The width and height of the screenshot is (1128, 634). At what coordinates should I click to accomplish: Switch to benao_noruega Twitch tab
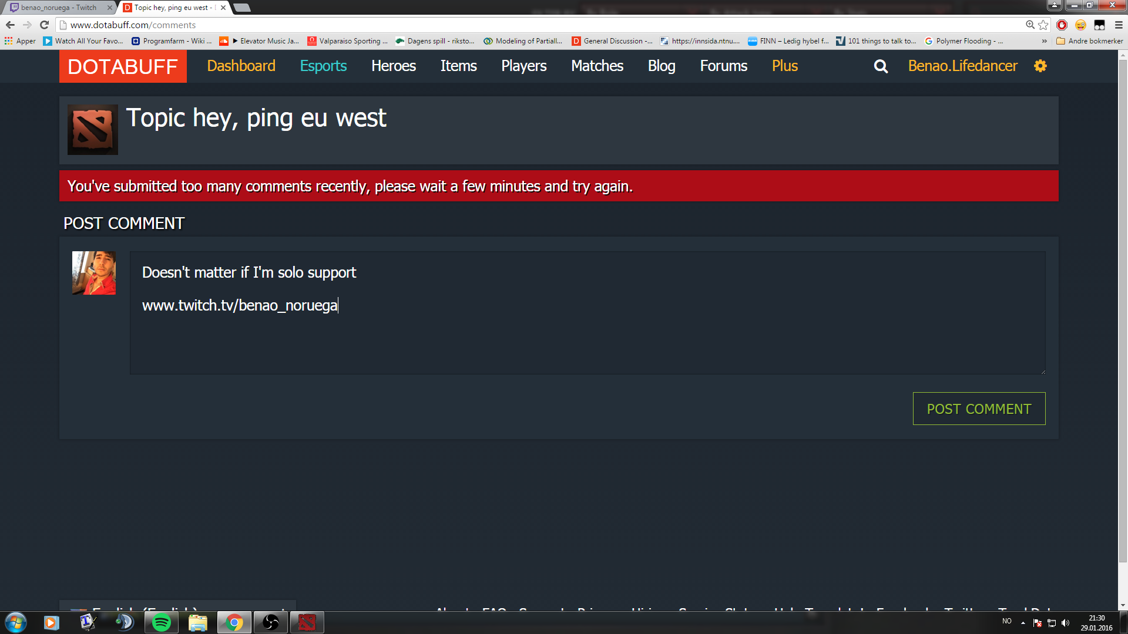pos(59,8)
